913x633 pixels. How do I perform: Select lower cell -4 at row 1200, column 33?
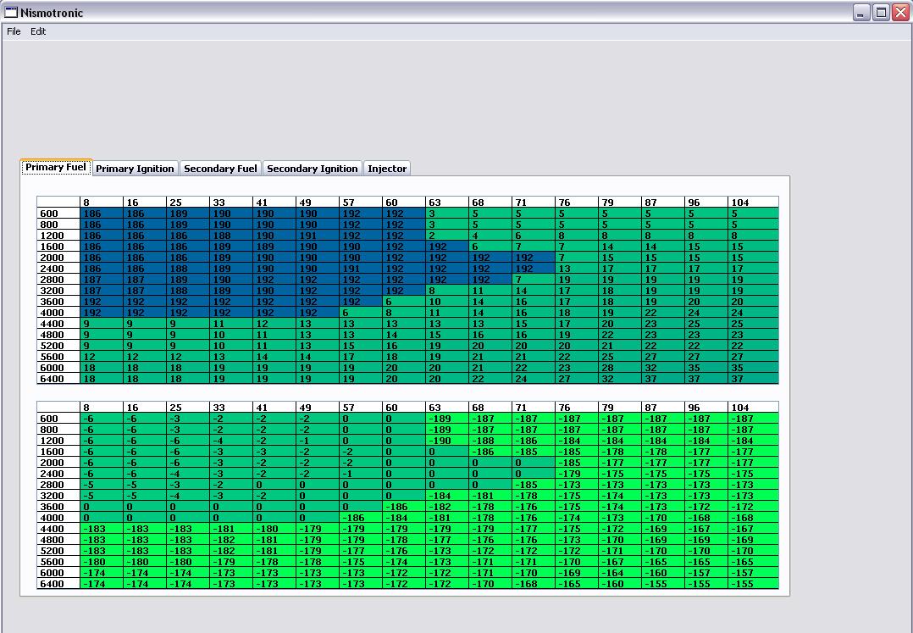point(230,441)
